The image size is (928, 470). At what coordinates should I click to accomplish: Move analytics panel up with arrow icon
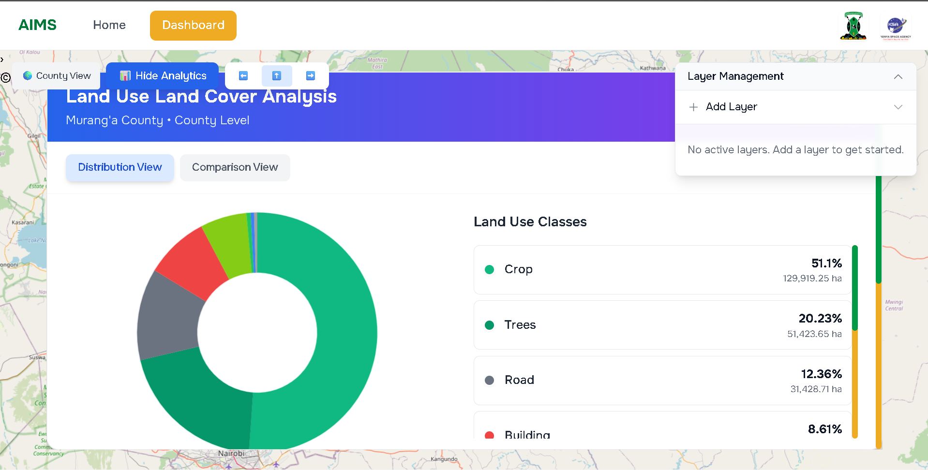(277, 76)
